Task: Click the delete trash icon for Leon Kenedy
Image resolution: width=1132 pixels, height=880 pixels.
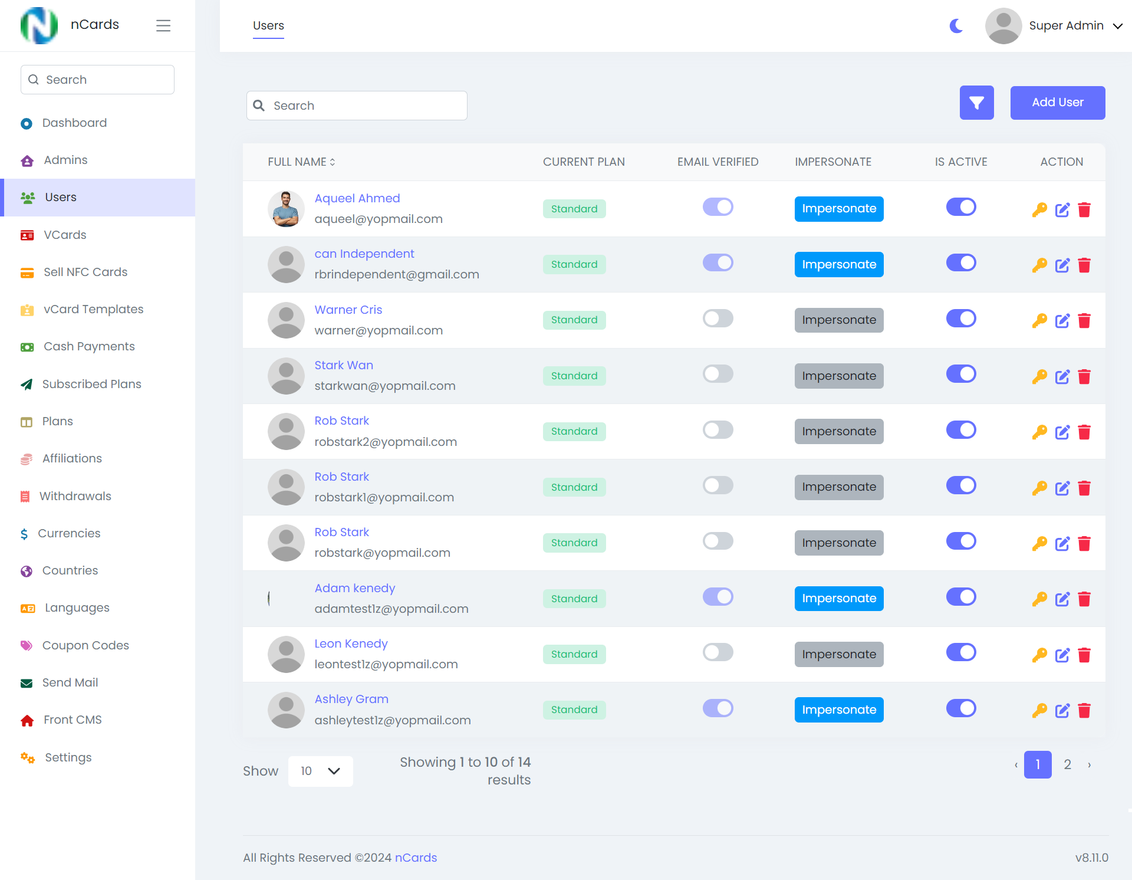Action: click(x=1084, y=655)
